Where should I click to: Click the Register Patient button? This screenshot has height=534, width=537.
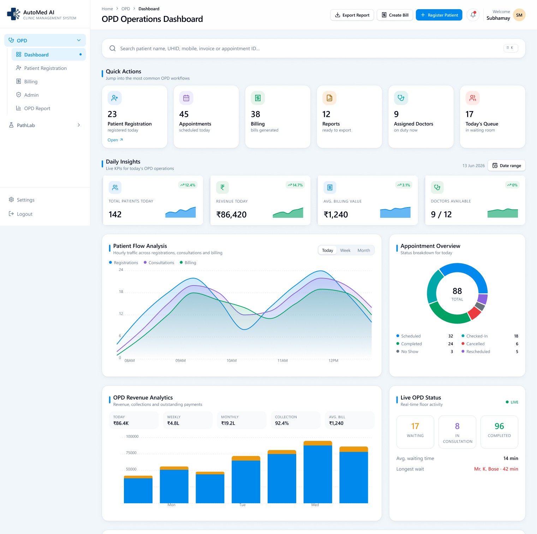439,15
